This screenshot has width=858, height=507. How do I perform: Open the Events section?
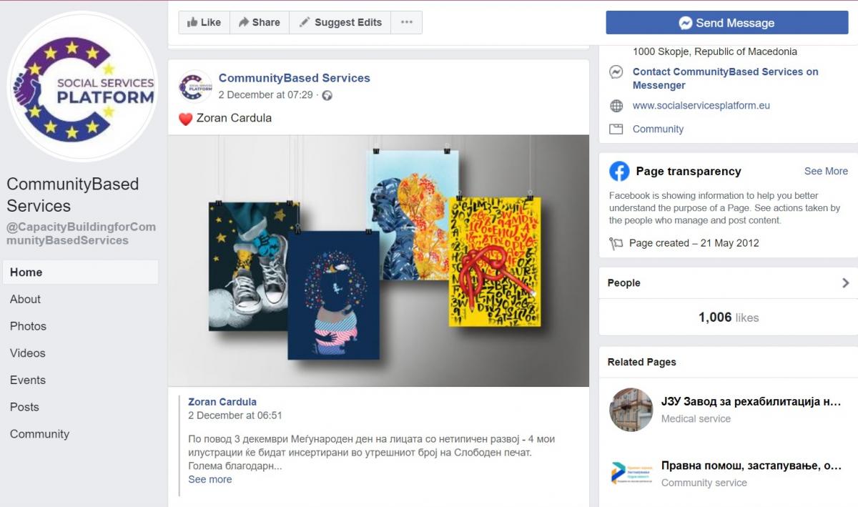point(28,380)
